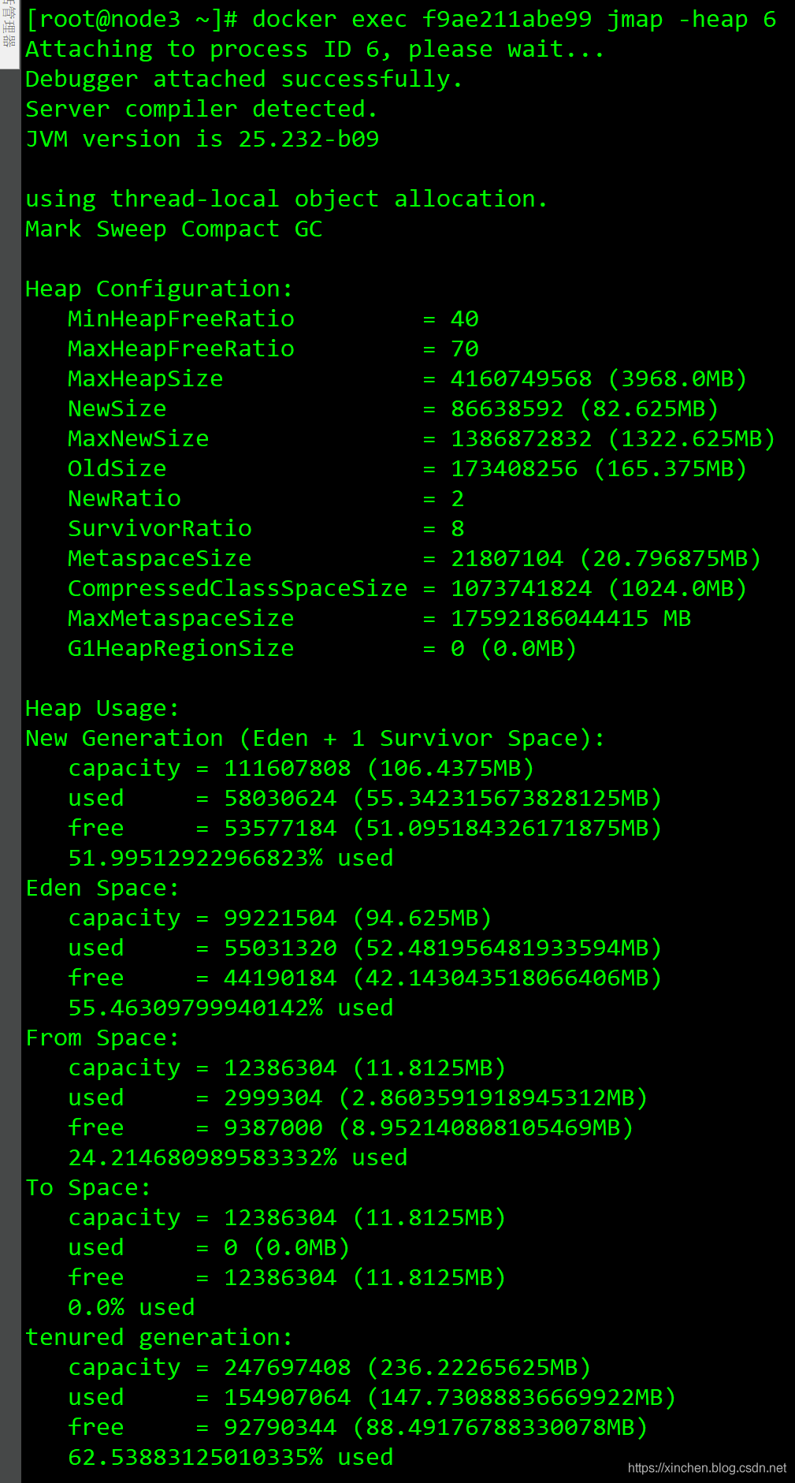Click the MetaspaceSize label
795x1483 pixels.
tap(160, 558)
